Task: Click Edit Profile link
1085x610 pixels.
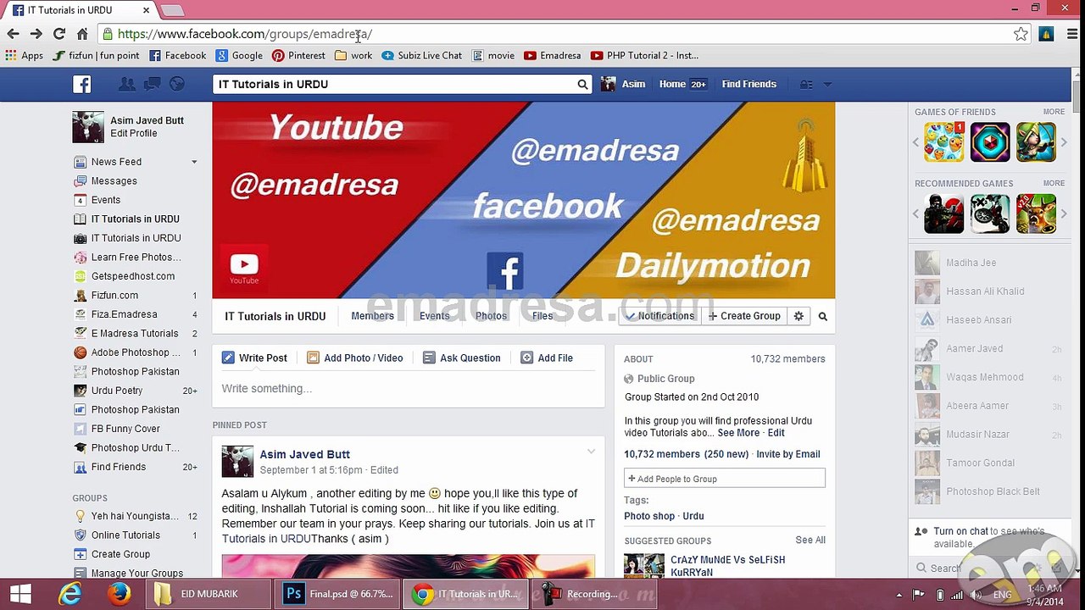Action: click(133, 133)
